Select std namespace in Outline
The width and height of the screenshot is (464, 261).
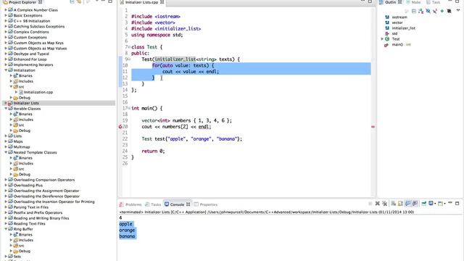394,33
